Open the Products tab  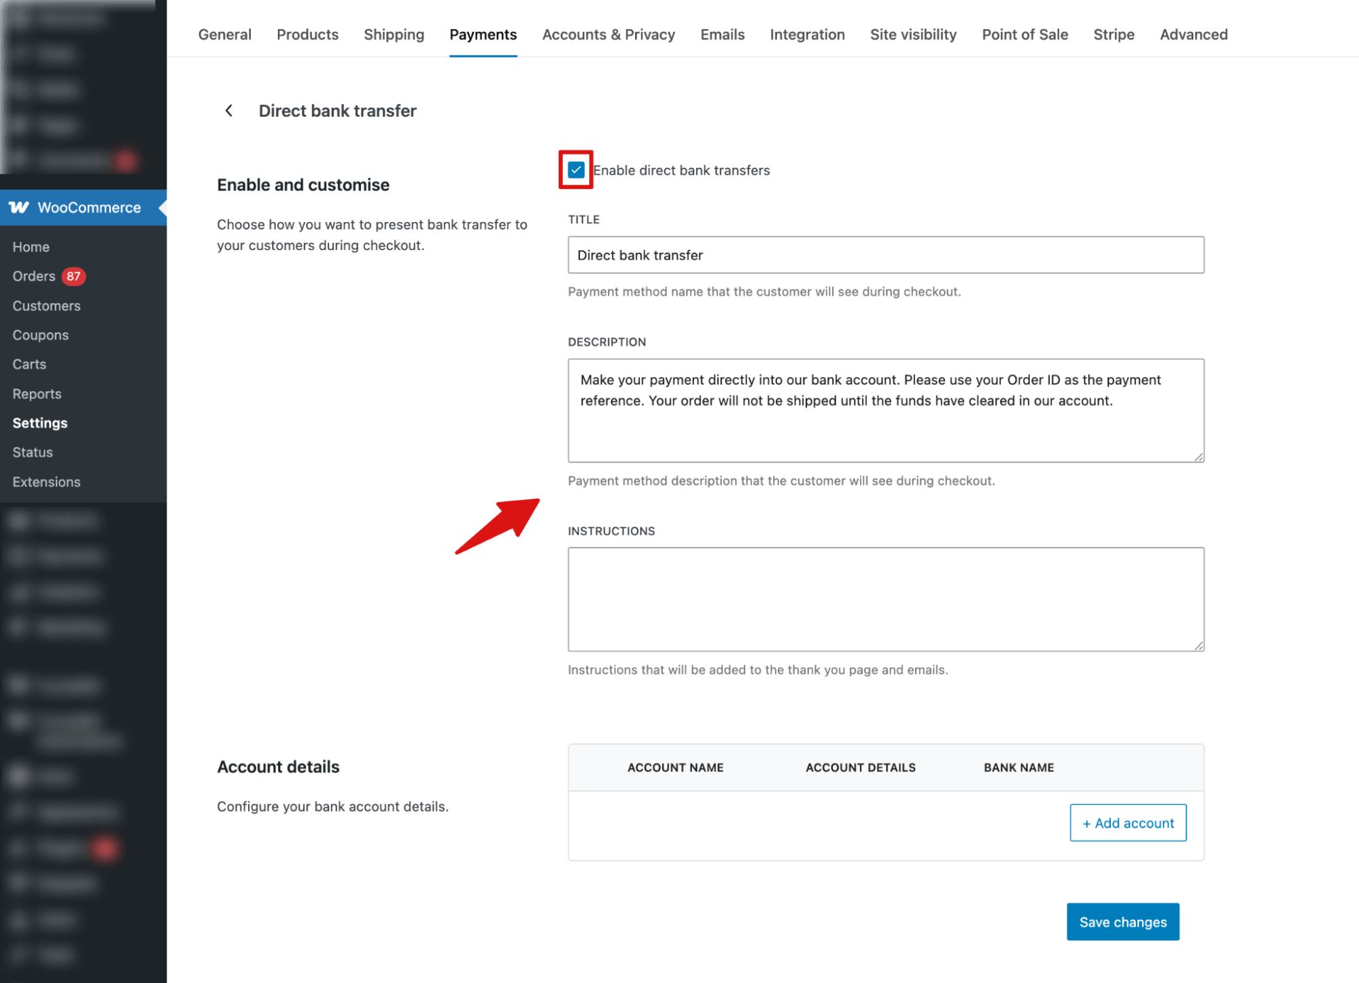[x=307, y=34]
